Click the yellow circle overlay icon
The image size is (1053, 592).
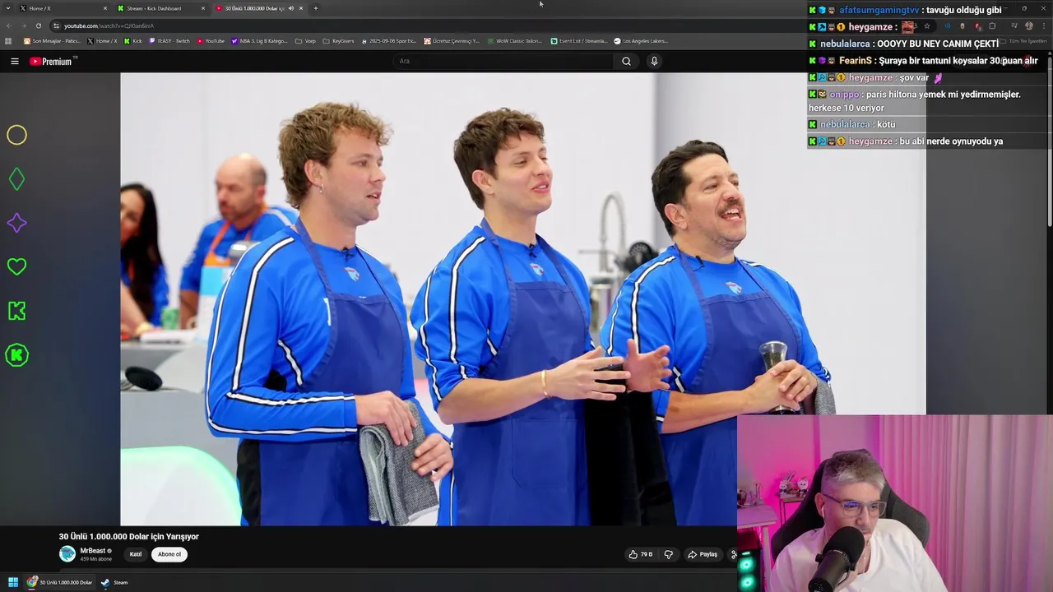[x=16, y=135]
